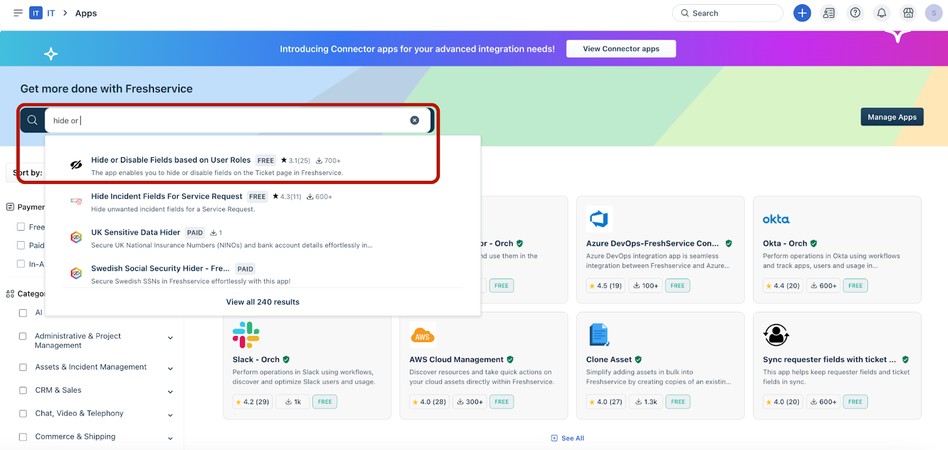This screenshot has height=450, width=948.
Task: Click the Sync requester fields app icon
Action: 776,335
